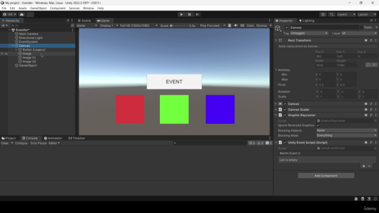Toggle the Canvas active checkbox in Inspector
The image size is (379, 213).
[287, 28]
